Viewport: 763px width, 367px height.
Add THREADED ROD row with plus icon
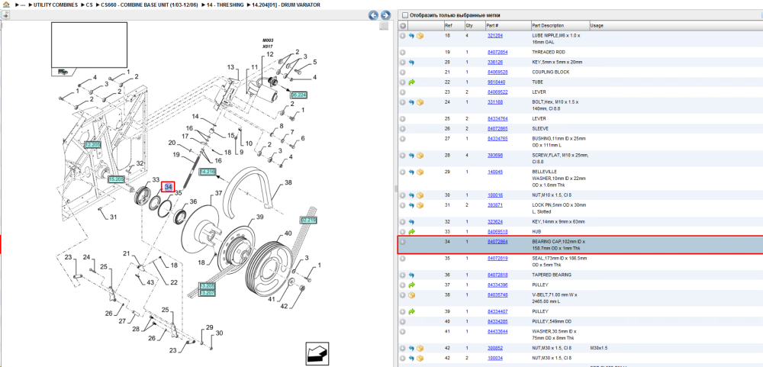(403, 52)
